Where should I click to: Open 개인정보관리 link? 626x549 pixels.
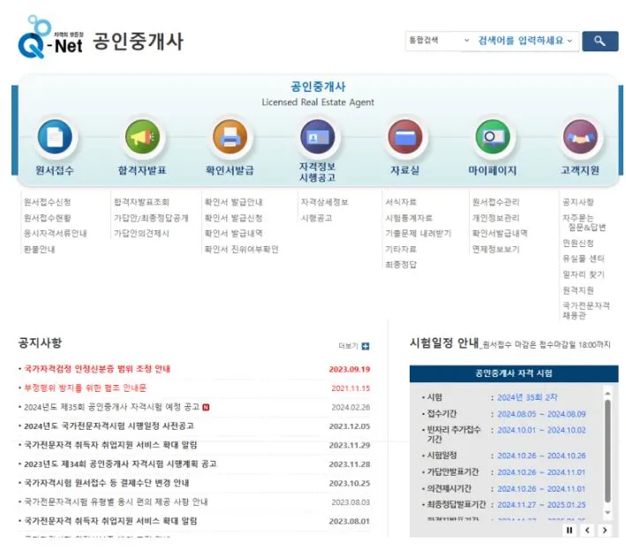tap(496, 218)
